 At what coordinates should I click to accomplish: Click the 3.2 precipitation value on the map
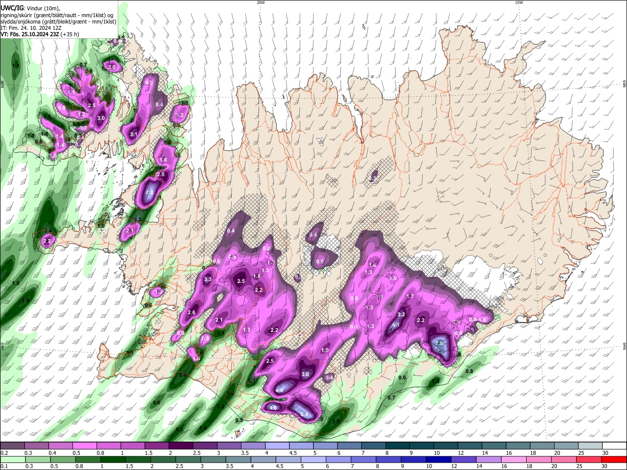(401, 314)
